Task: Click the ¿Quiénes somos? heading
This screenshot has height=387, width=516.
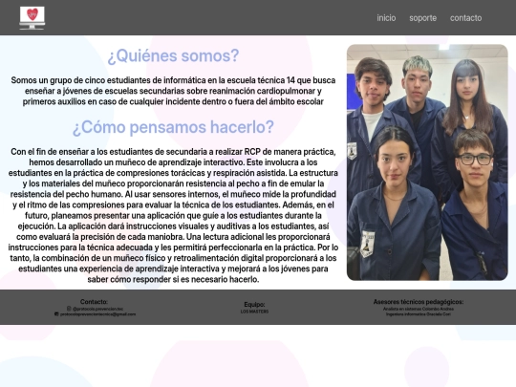Action: click(173, 55)
